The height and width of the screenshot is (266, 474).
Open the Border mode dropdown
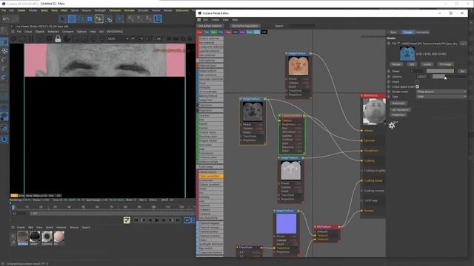click(x=441, y=92)
